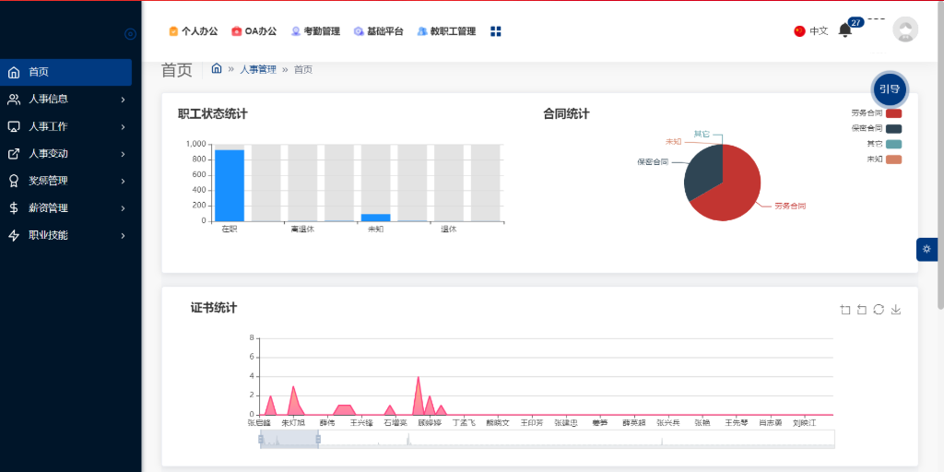Click the 人事变动 external-link icon in sidebar
The width and height of the screenshot is (944, 472).
coord(13,154)
